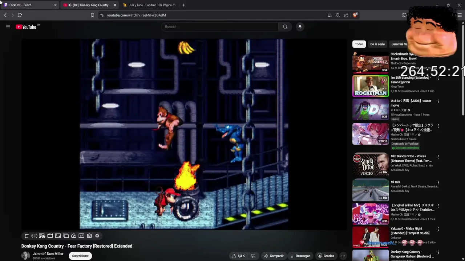Select the De la serie chip
This screenshot has width=465, height=261.
[377, 44]
